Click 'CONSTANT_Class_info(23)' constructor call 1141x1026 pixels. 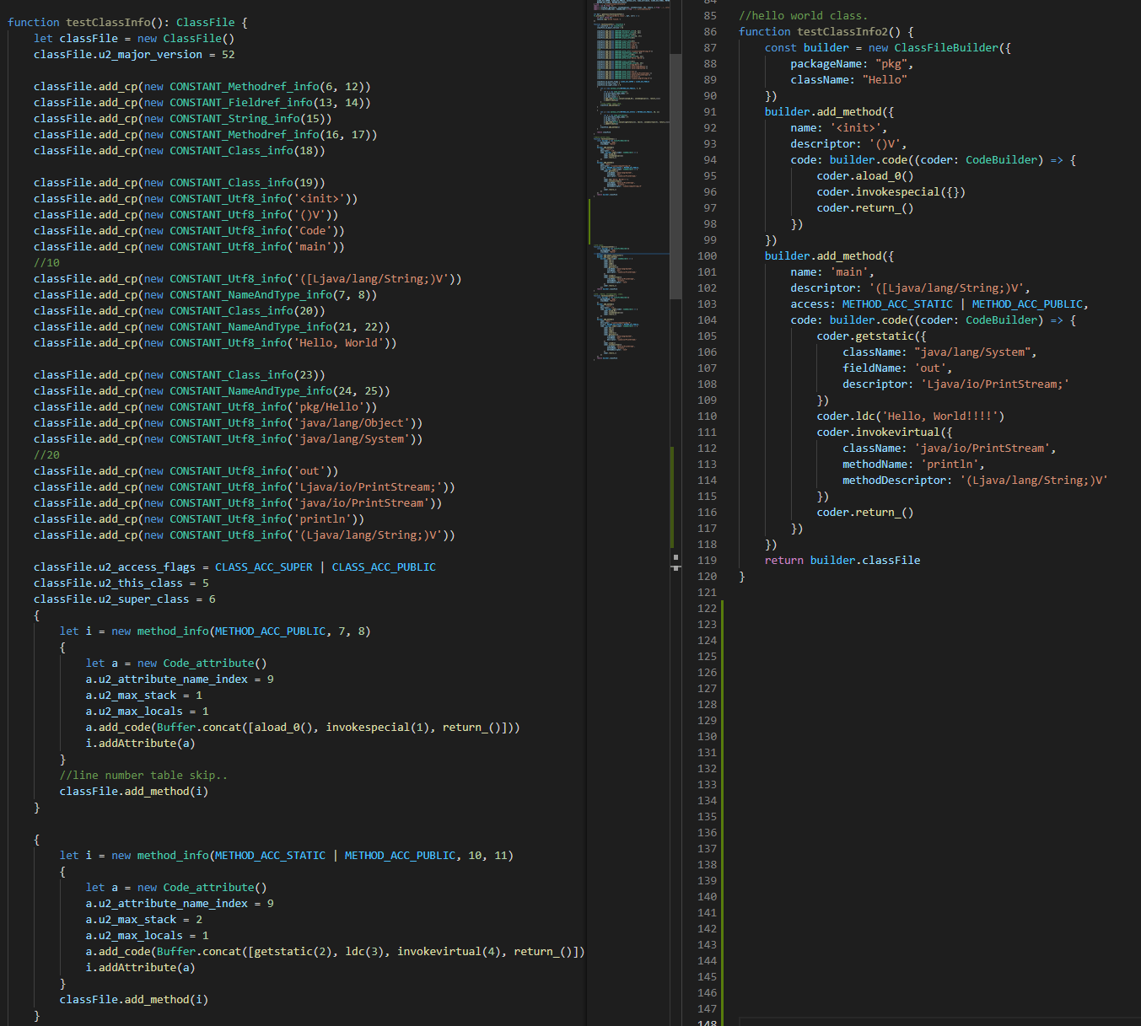[247, 375]
